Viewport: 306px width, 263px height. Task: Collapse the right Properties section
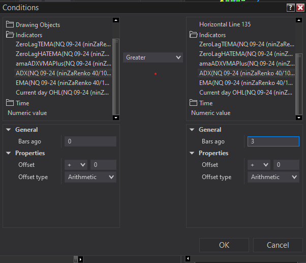(192, 153)
